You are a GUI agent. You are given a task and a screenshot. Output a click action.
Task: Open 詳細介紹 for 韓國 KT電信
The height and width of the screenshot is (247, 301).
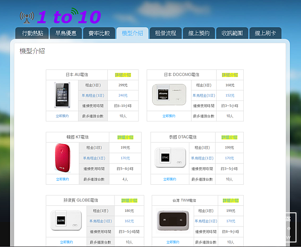coord(125,138)
